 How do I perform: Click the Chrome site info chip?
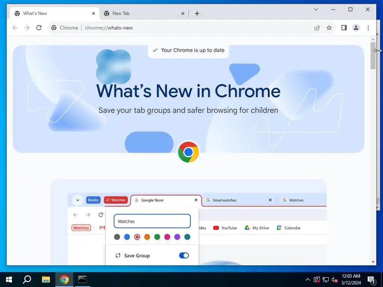pyautogui.click(x=65, y=28)
